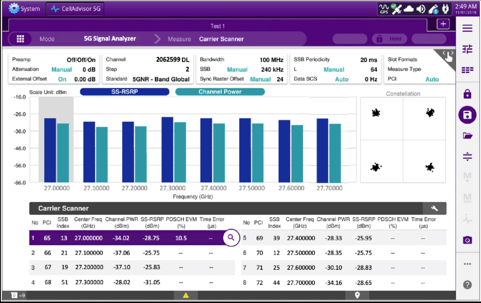
Task: Change Attenuation Manual mode
Action: (x=62, y=70)
